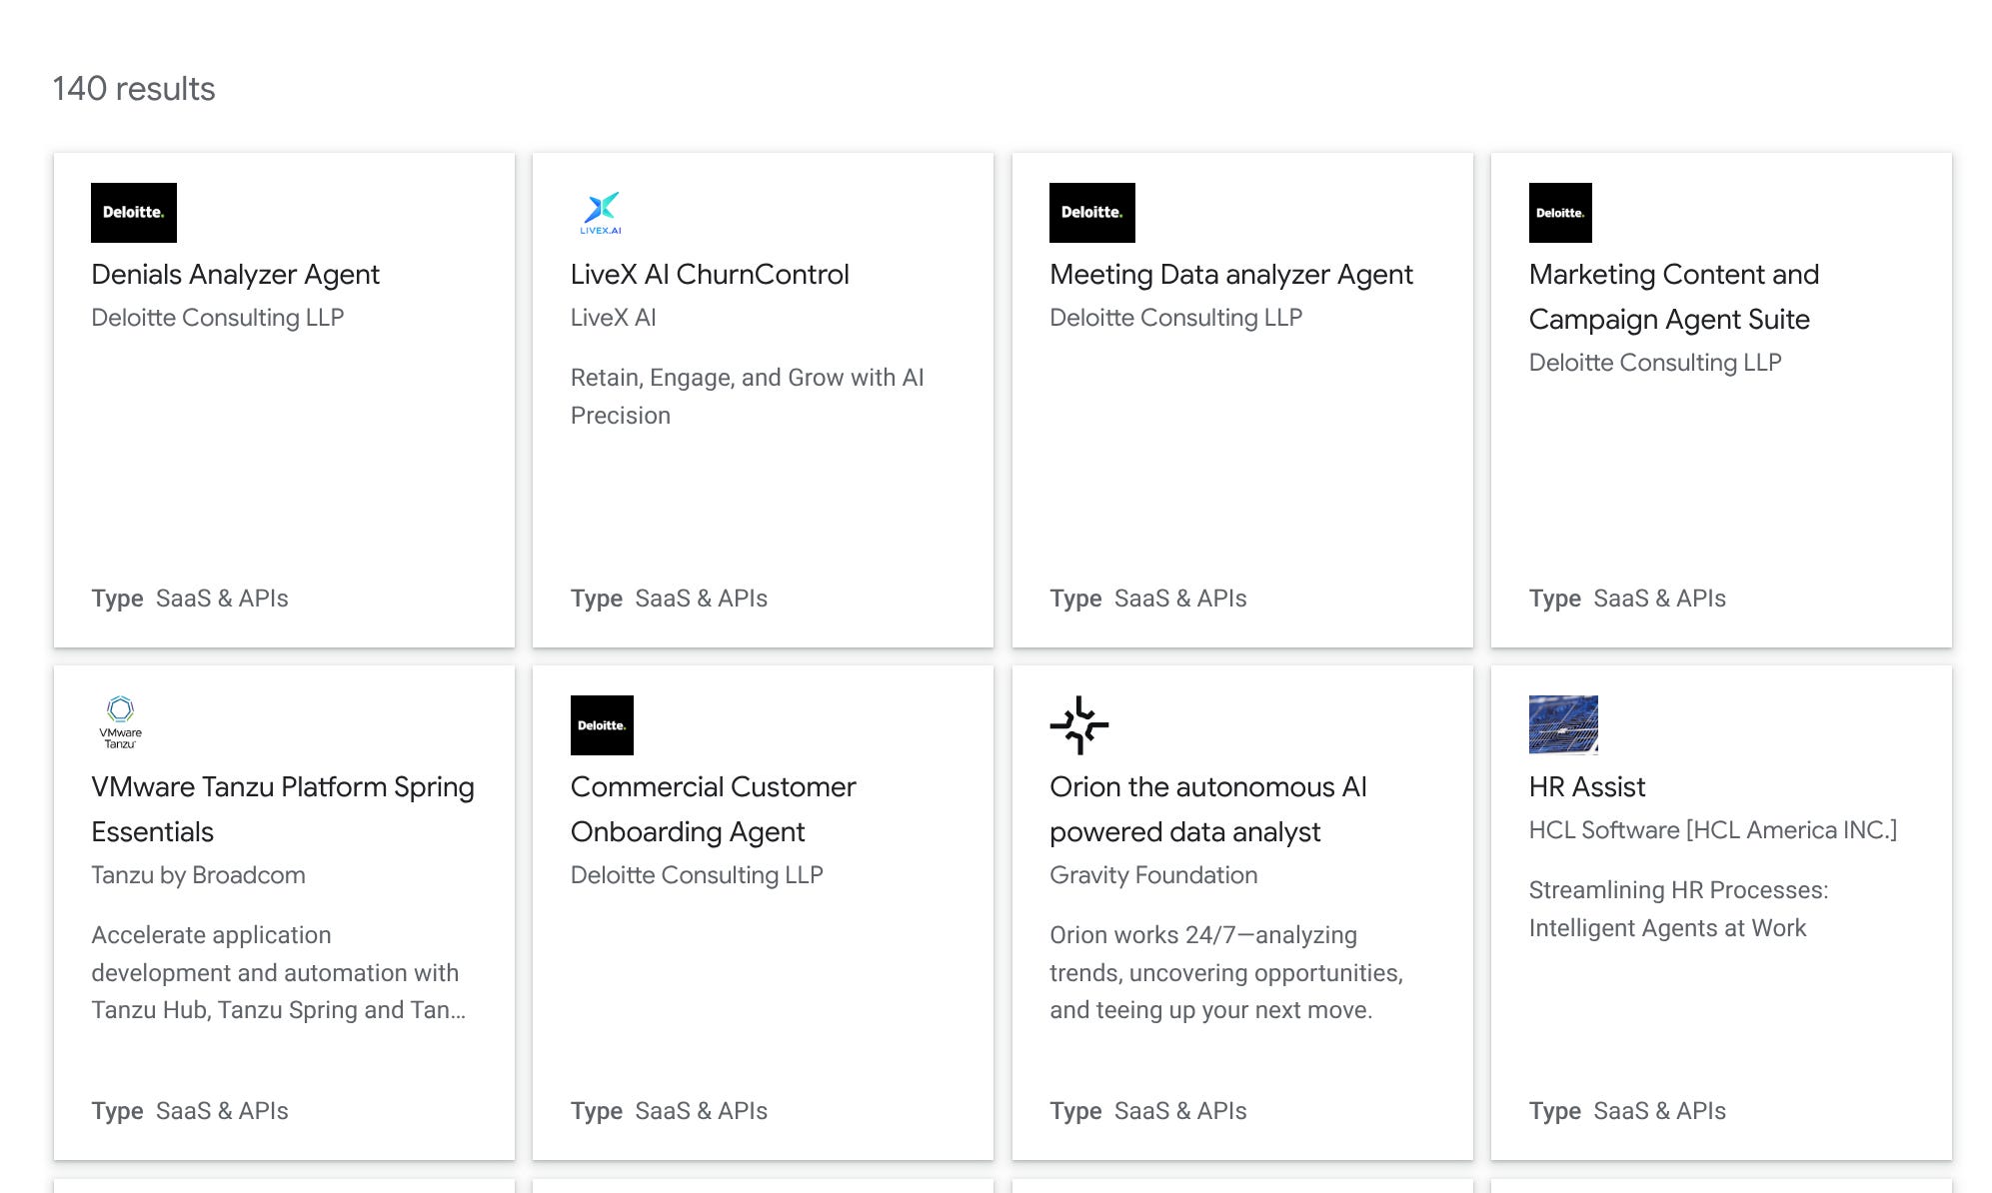Open VMware Tanzu Platform Spring Essentials listing
Screen dimensions: 1992x1193
pos(283,809)
